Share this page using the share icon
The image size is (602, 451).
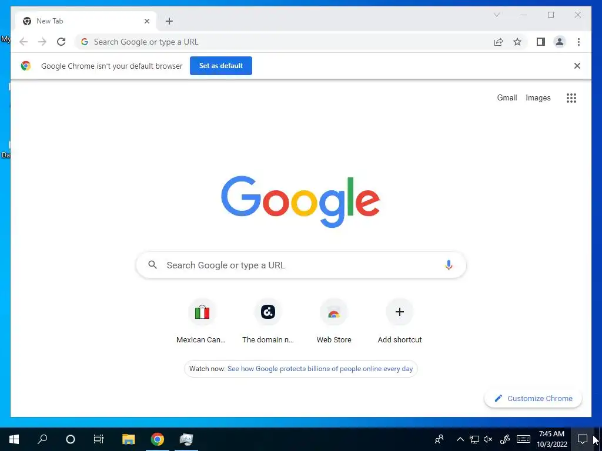[x=499, y=42]
